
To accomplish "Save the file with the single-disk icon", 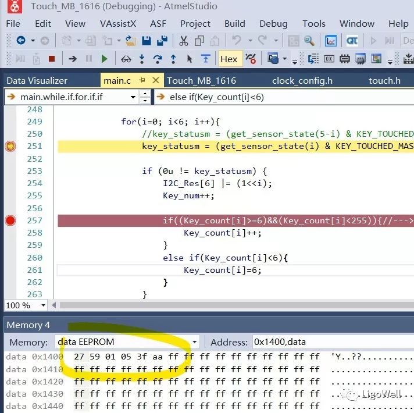I will 147,40.
